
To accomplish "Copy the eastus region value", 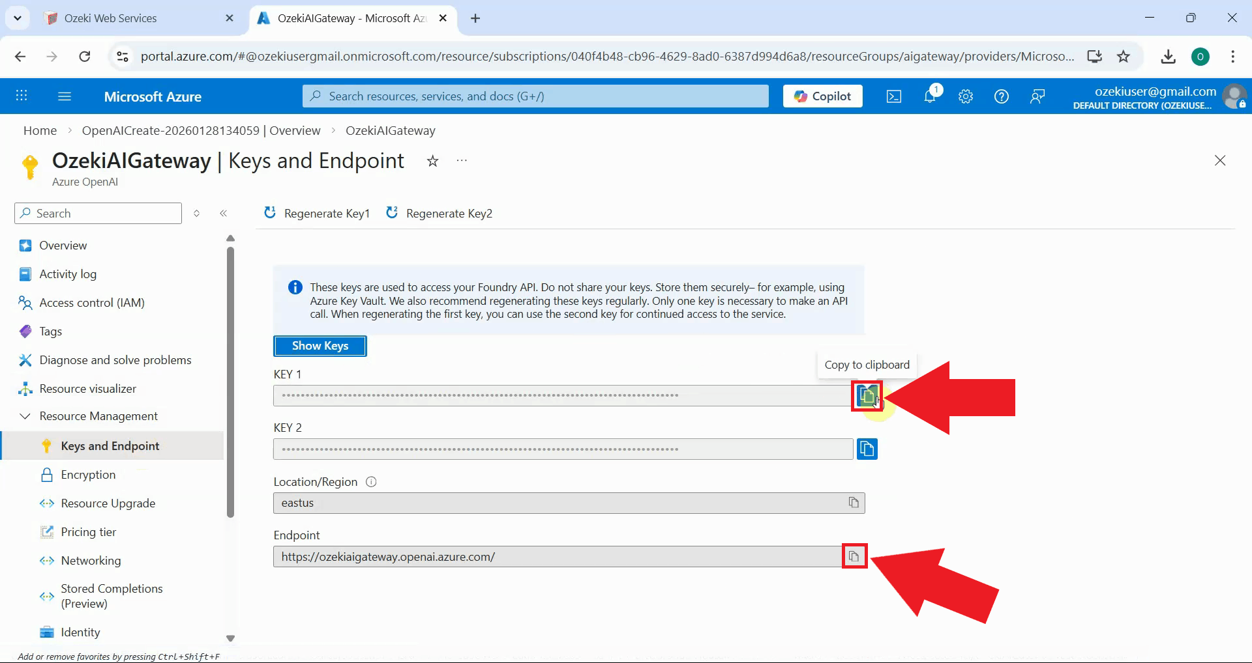I will click(x=853, y=502).
